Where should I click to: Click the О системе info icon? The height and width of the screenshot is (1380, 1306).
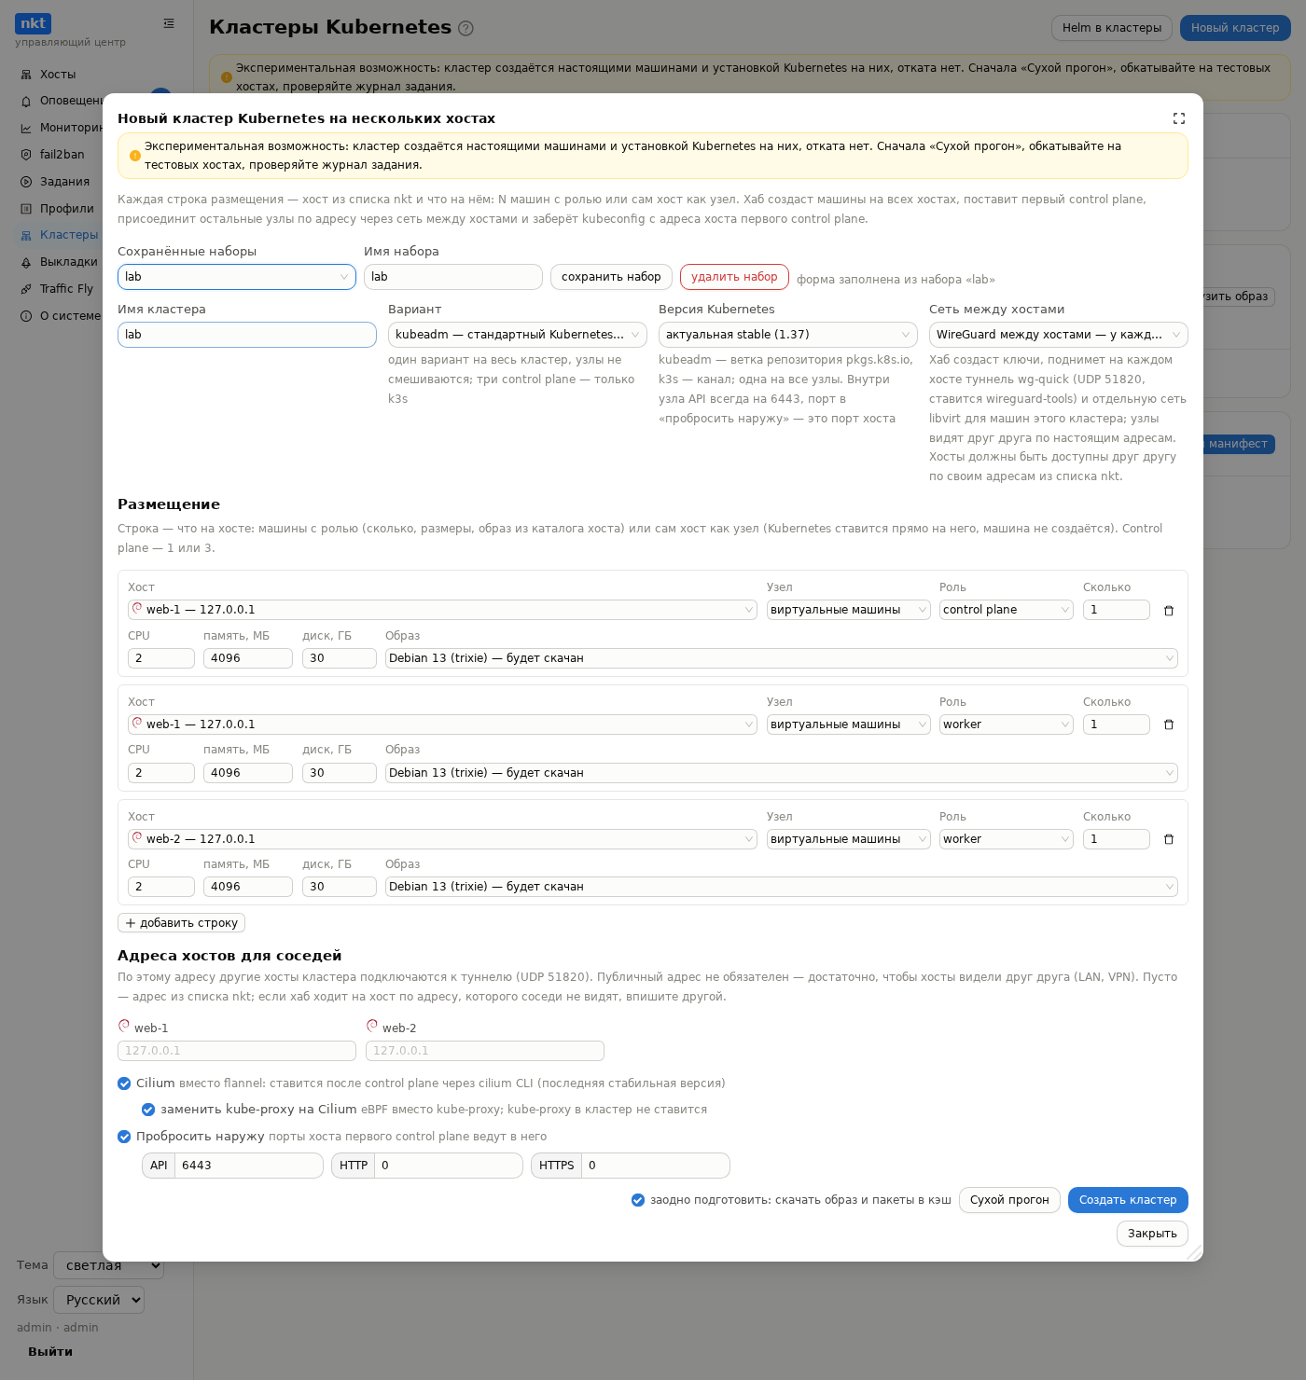[x=26, y=316]
